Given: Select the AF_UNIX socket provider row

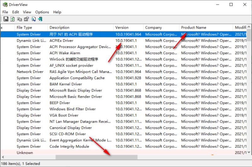Looking at the screenshot, I should tap(123, 65).
